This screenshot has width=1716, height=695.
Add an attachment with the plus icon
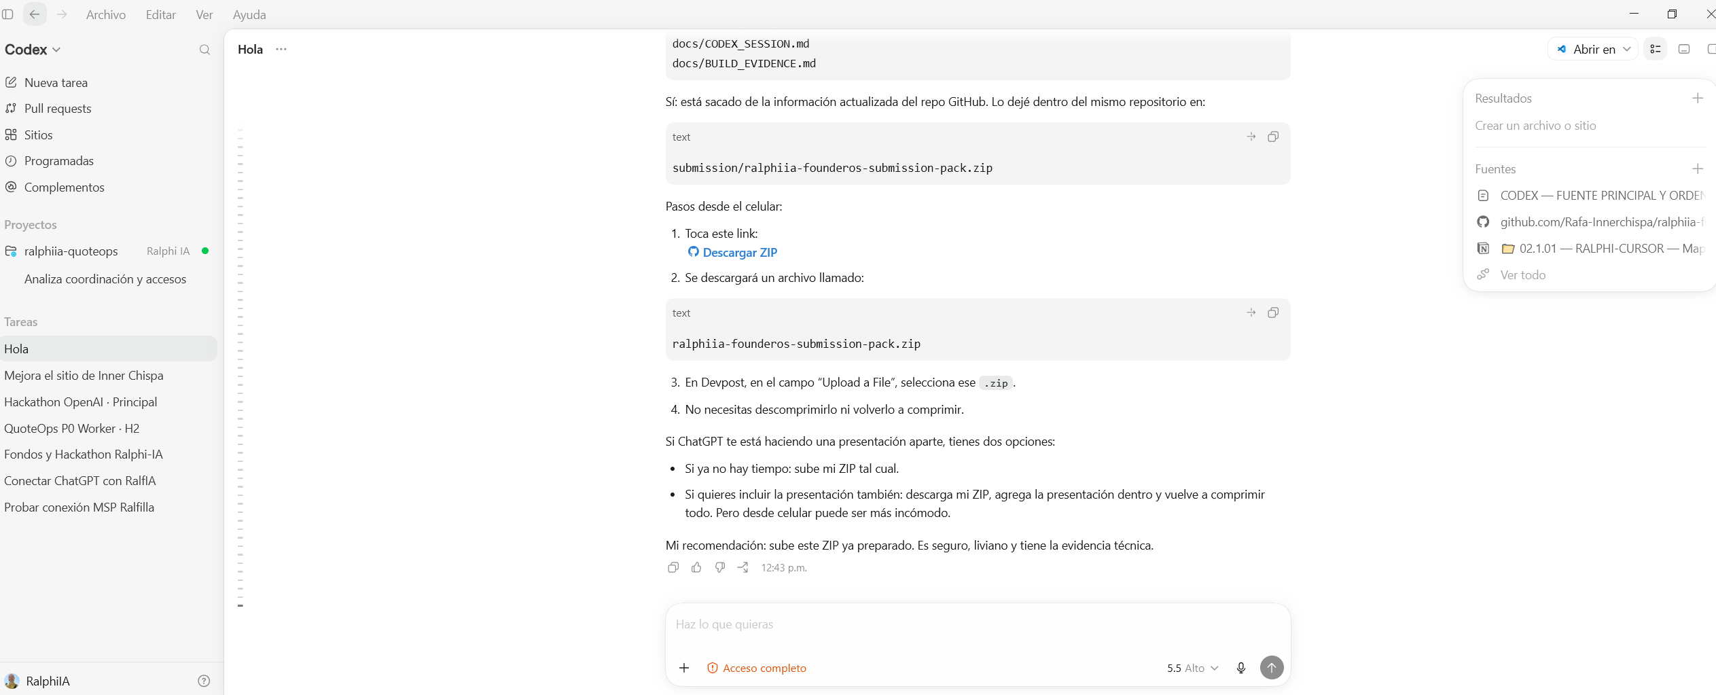(x=684, y=668)
